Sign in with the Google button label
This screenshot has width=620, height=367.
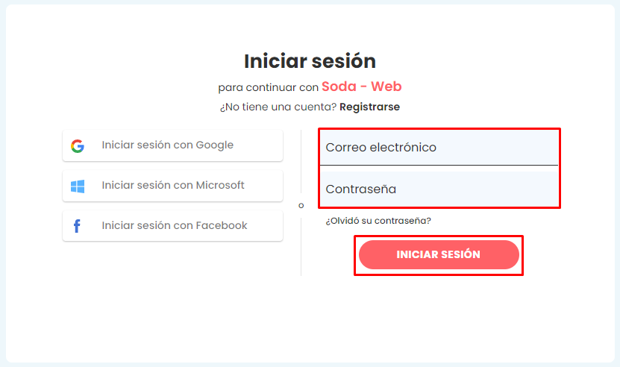167,145
